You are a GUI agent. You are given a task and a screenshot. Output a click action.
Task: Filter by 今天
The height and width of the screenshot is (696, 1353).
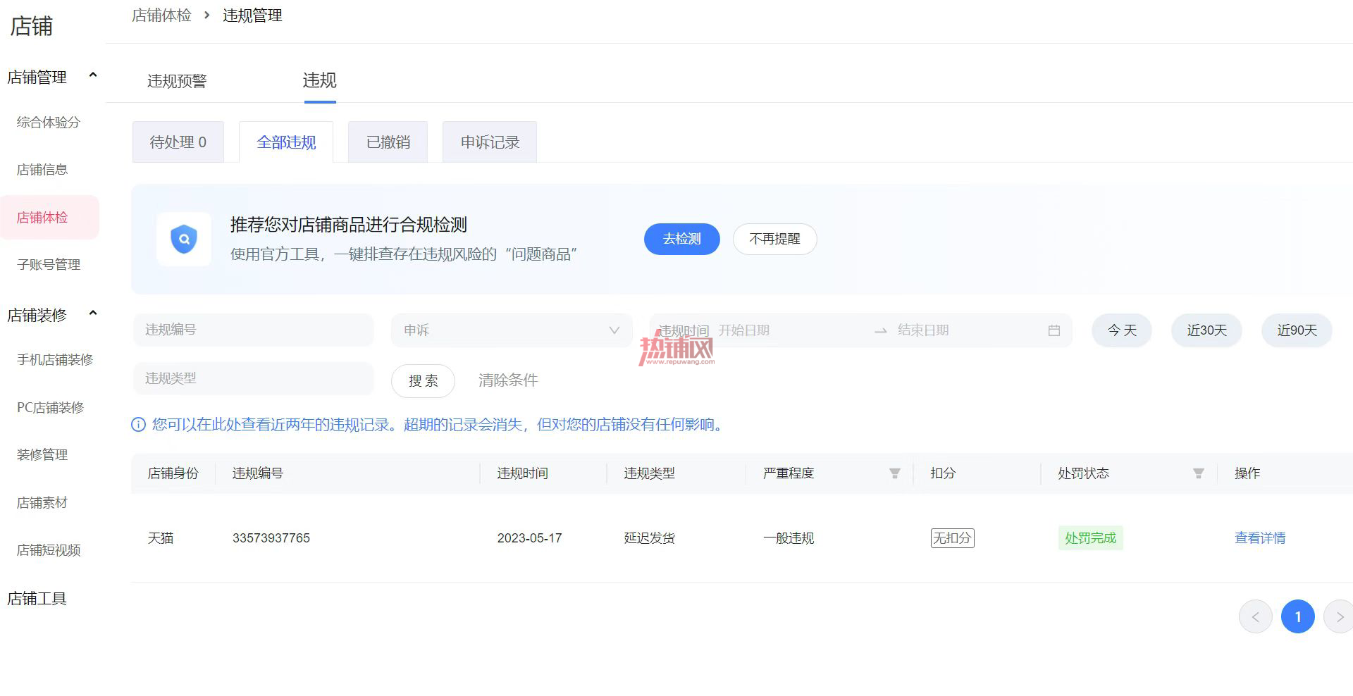click(1122, 330)
